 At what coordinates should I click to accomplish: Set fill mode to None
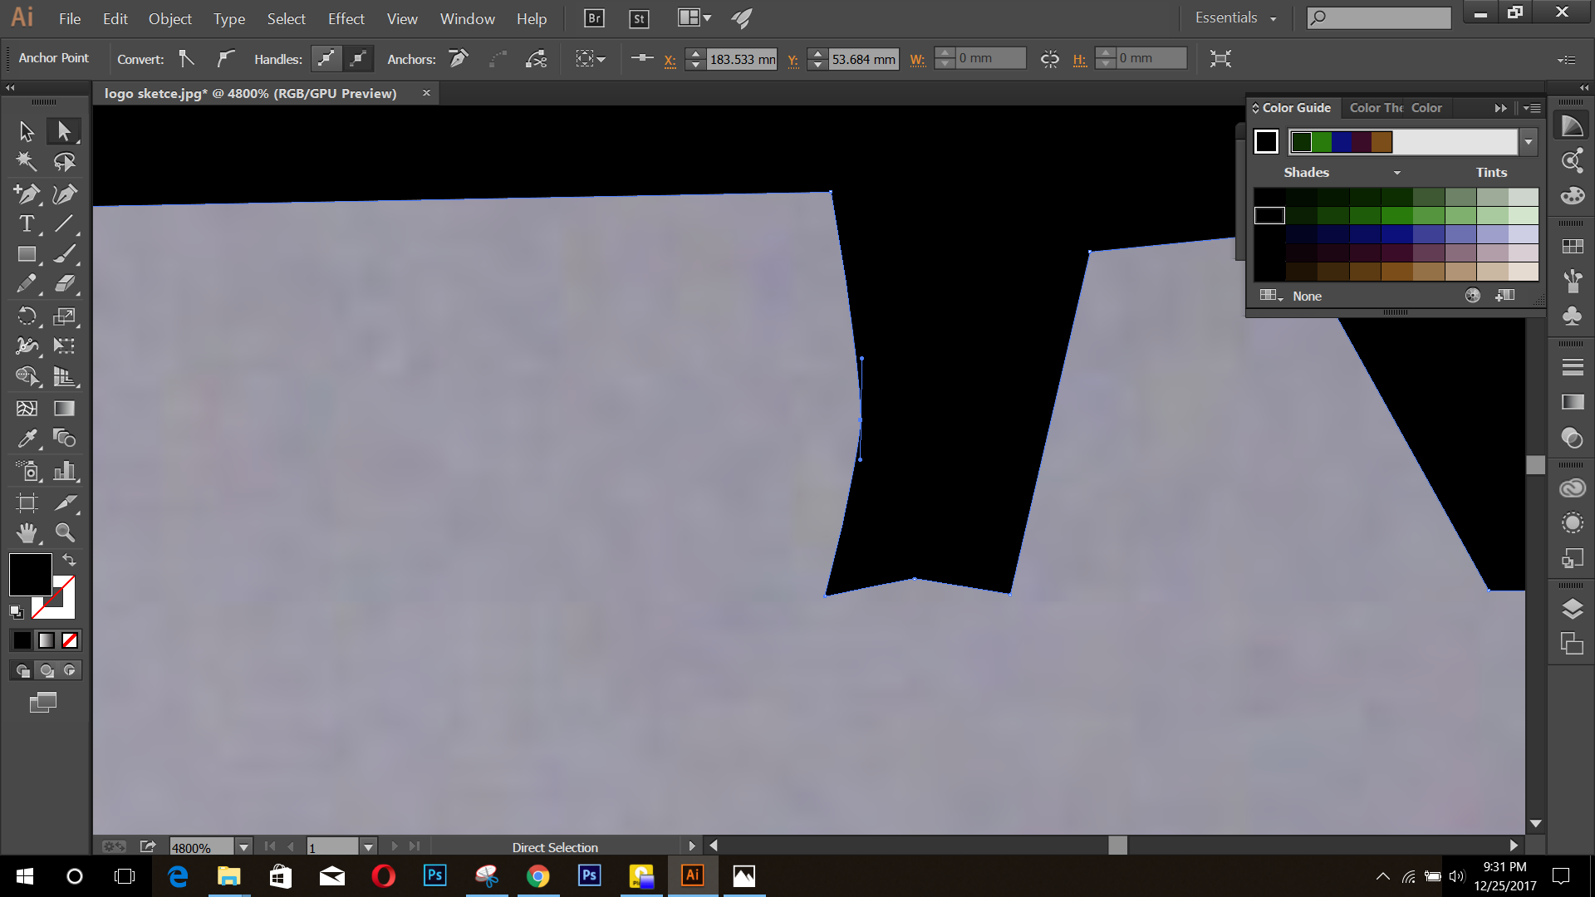pyautogui.click(x=70, y=640)
